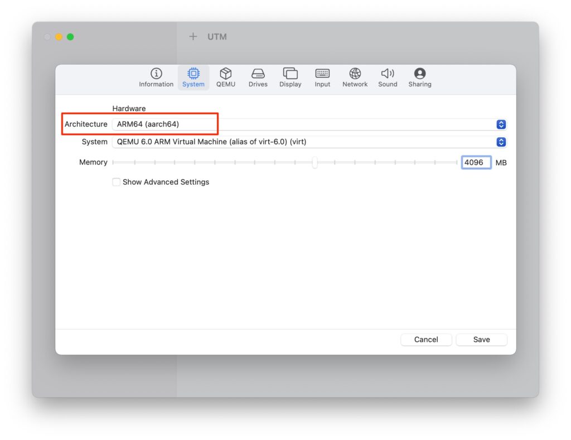
Task: Save the virtual machine settings
Action: point(481,340)
